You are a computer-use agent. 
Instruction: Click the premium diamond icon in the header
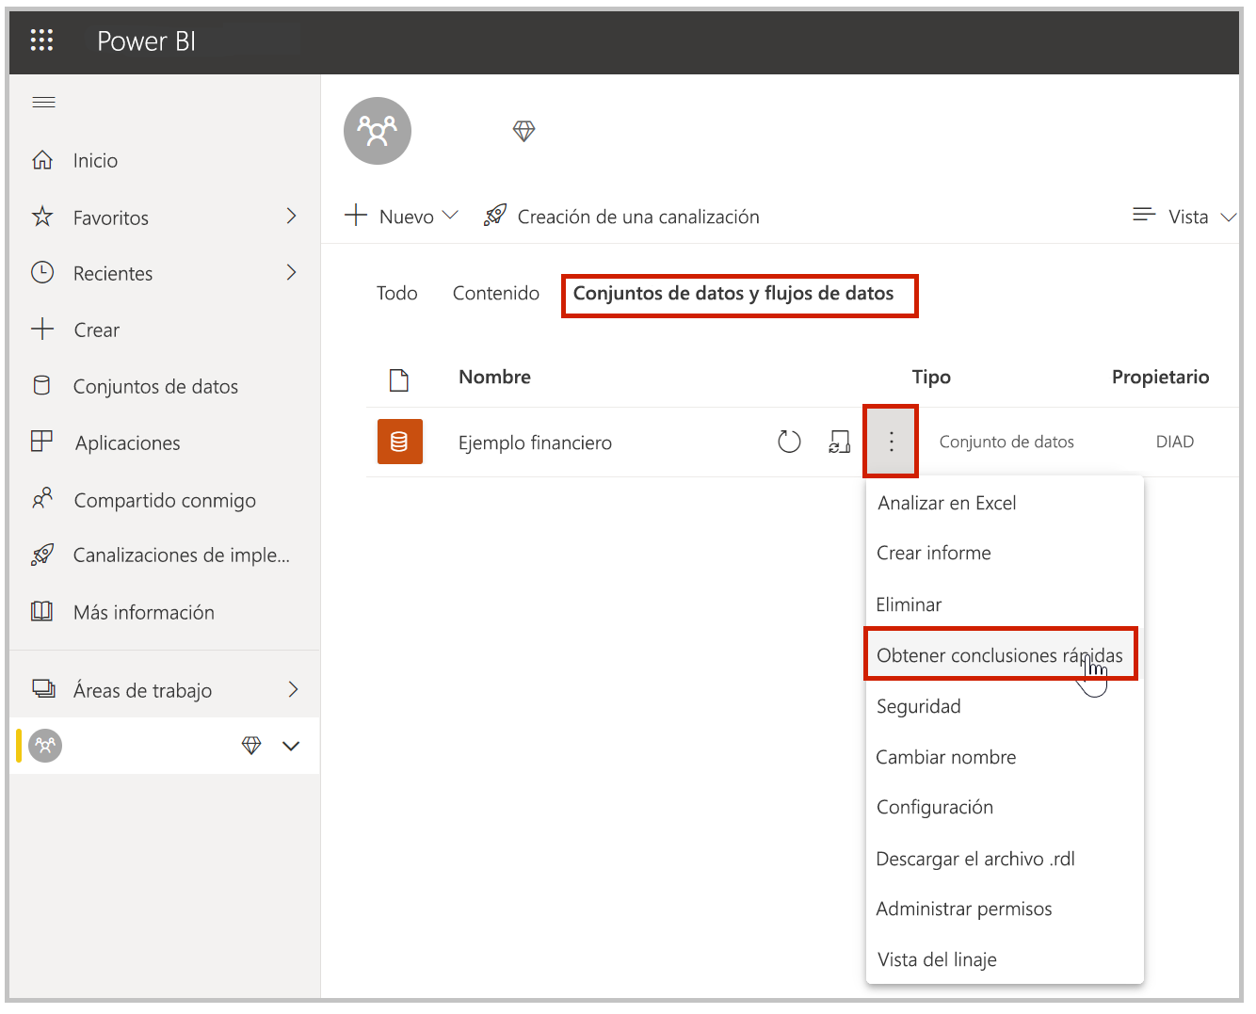click(x=524, y=131)
